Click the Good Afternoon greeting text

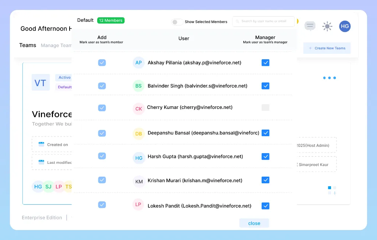point(46,29)
